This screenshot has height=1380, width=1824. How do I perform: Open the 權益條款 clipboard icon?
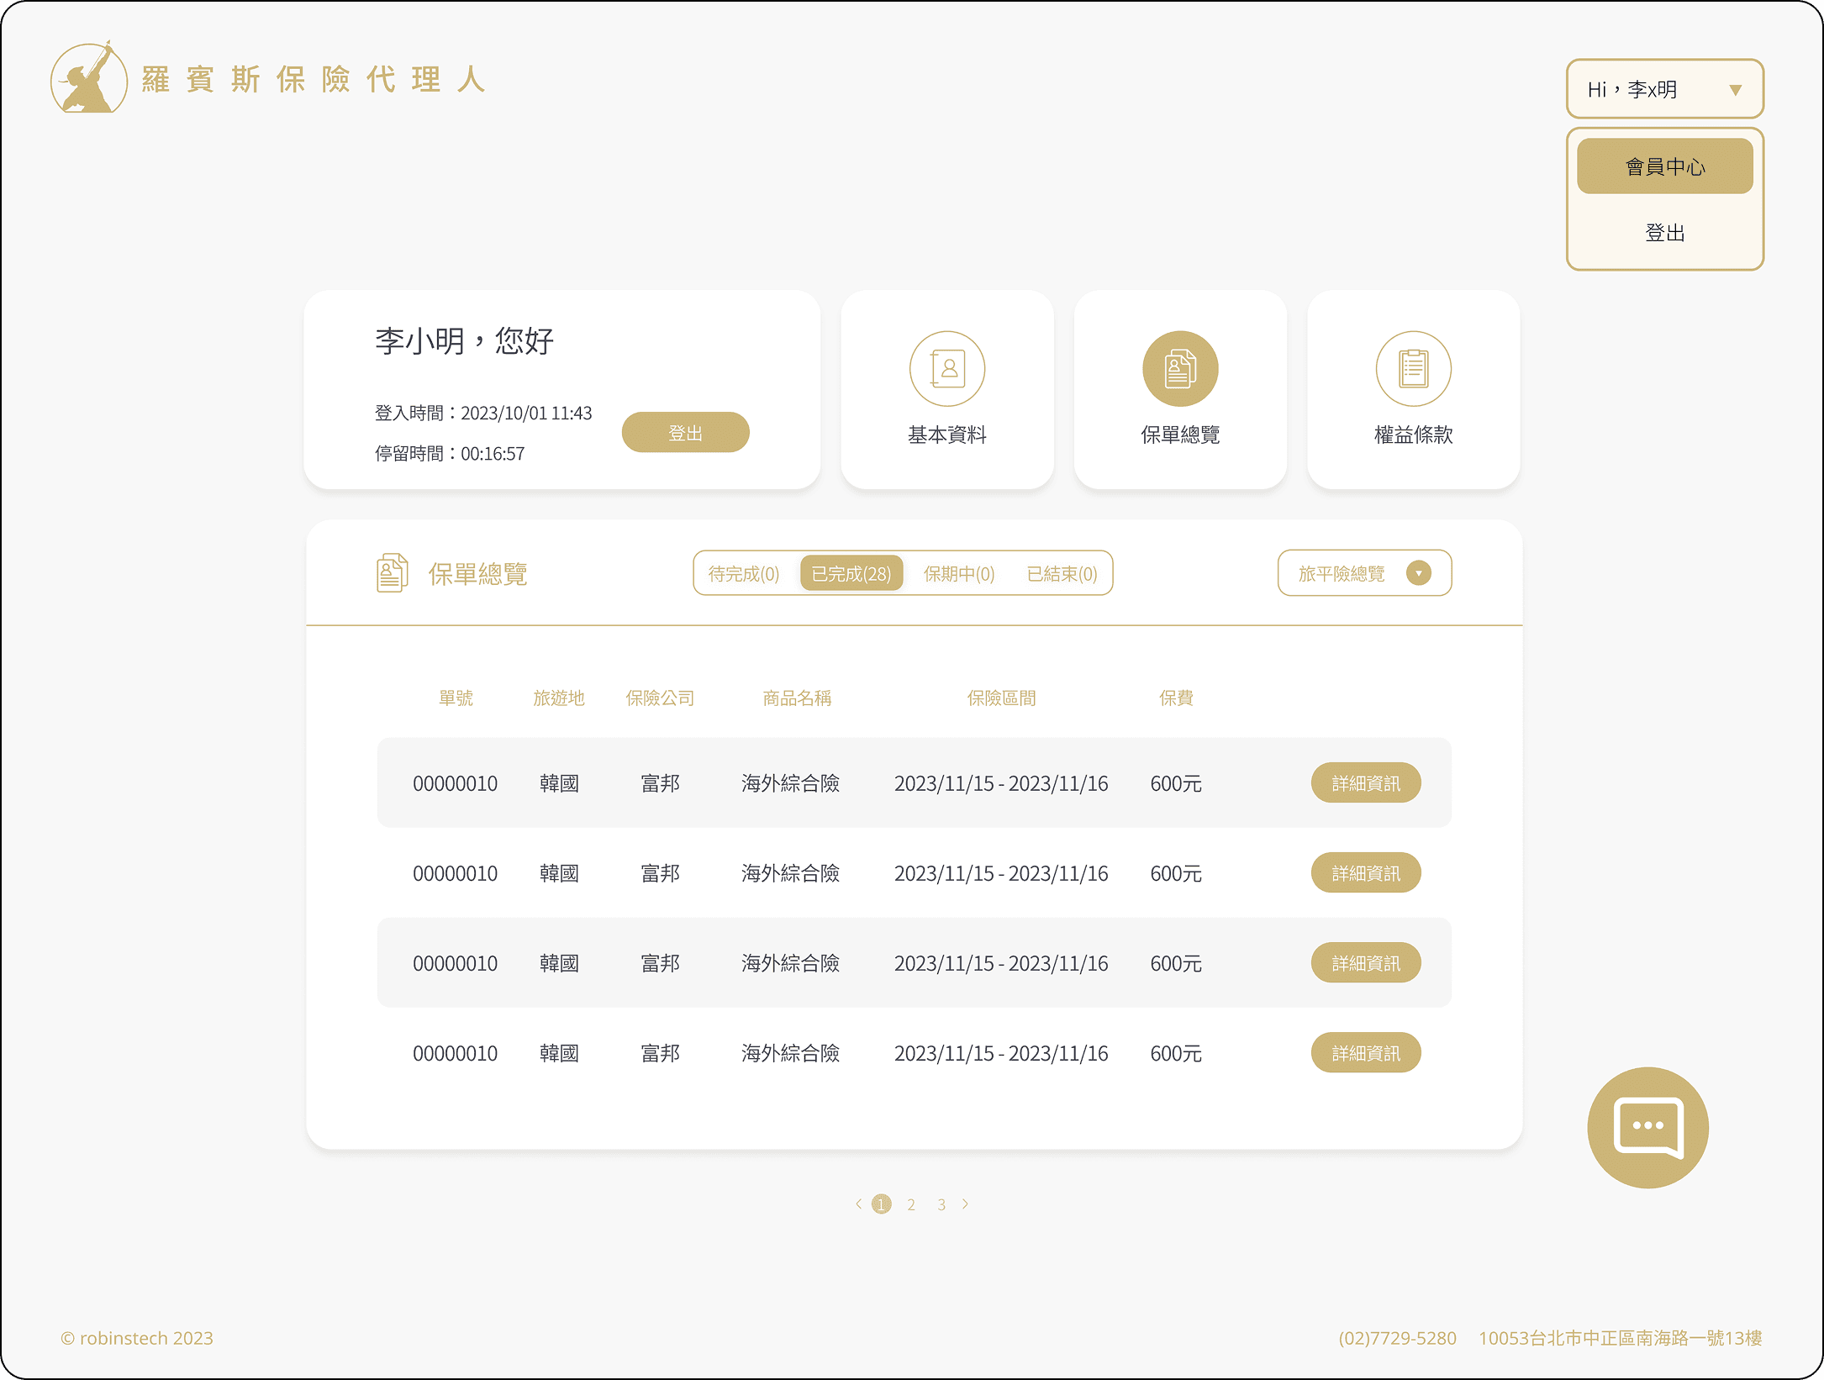tap(1413, 368)
